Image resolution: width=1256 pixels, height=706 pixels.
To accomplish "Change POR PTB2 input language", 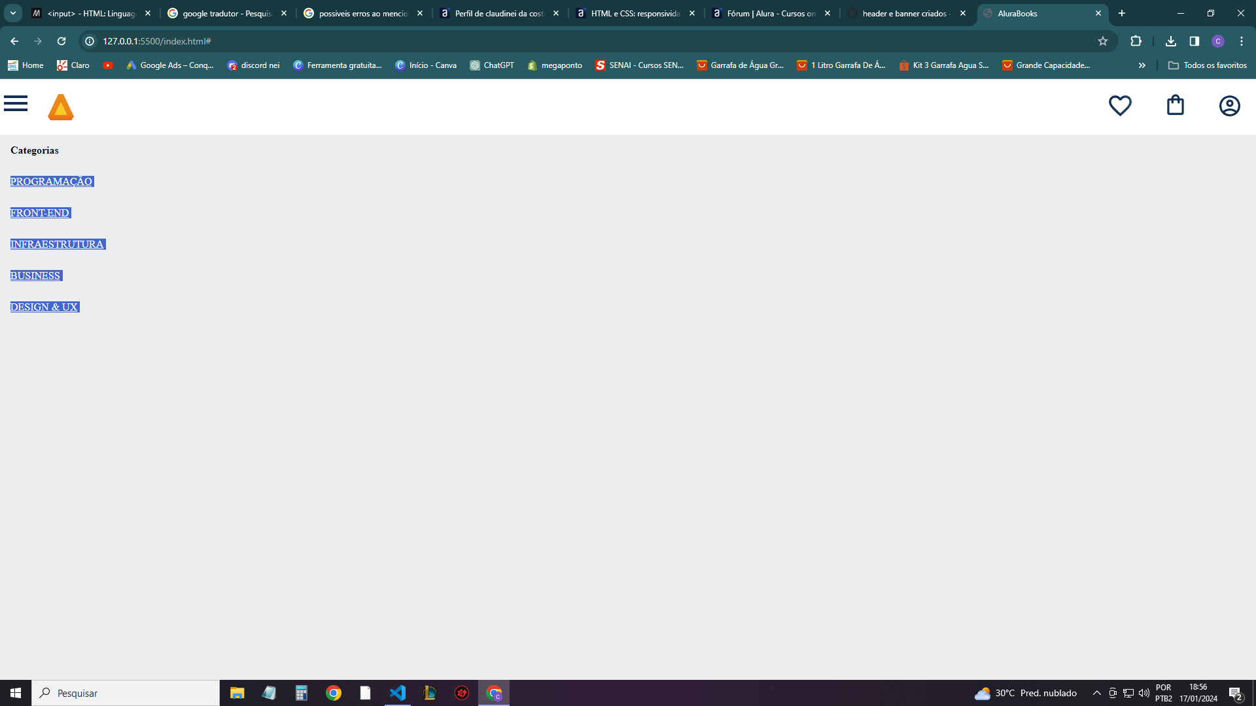I will tap(1164, 693).
